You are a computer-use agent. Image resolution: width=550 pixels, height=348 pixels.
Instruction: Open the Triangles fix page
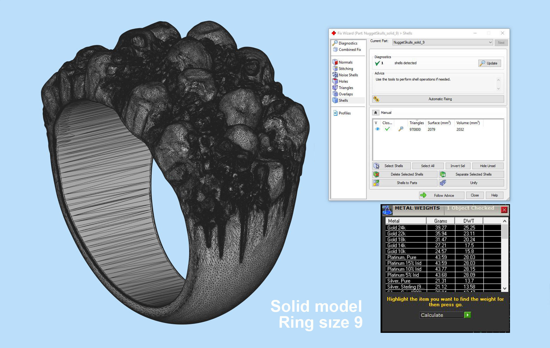coord(345,88)
